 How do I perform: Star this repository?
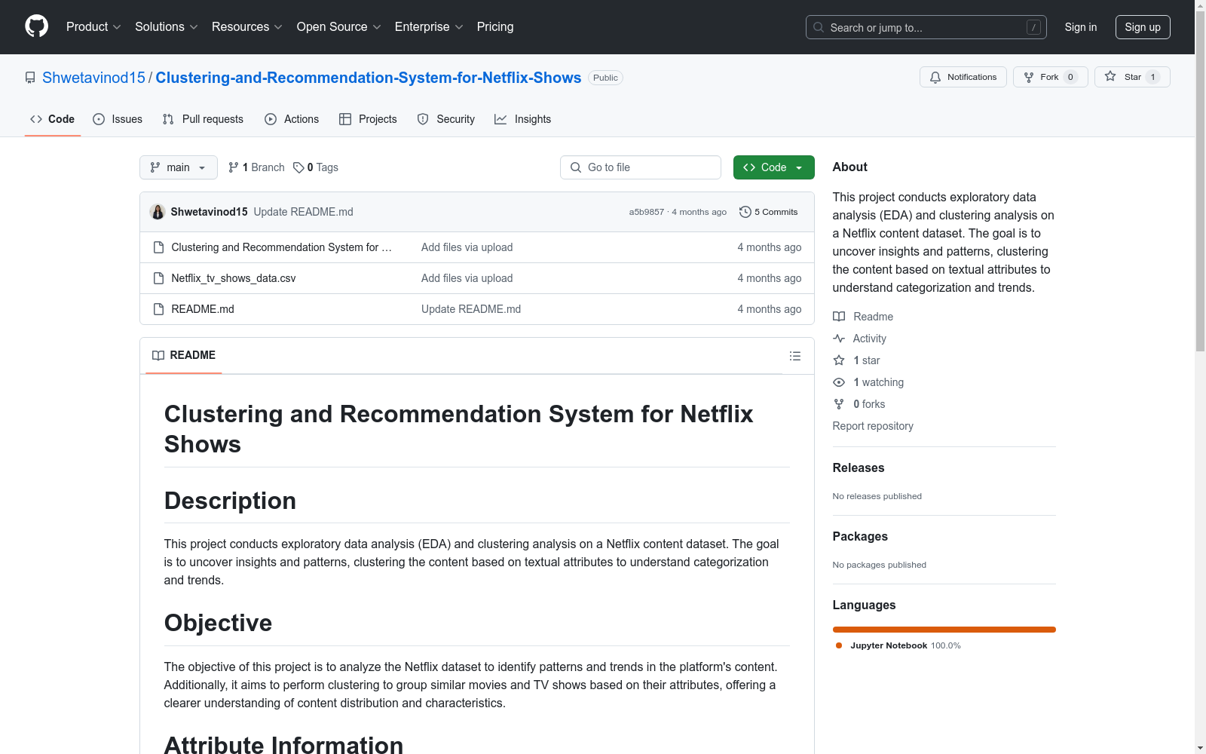(x=1132, y=77)
